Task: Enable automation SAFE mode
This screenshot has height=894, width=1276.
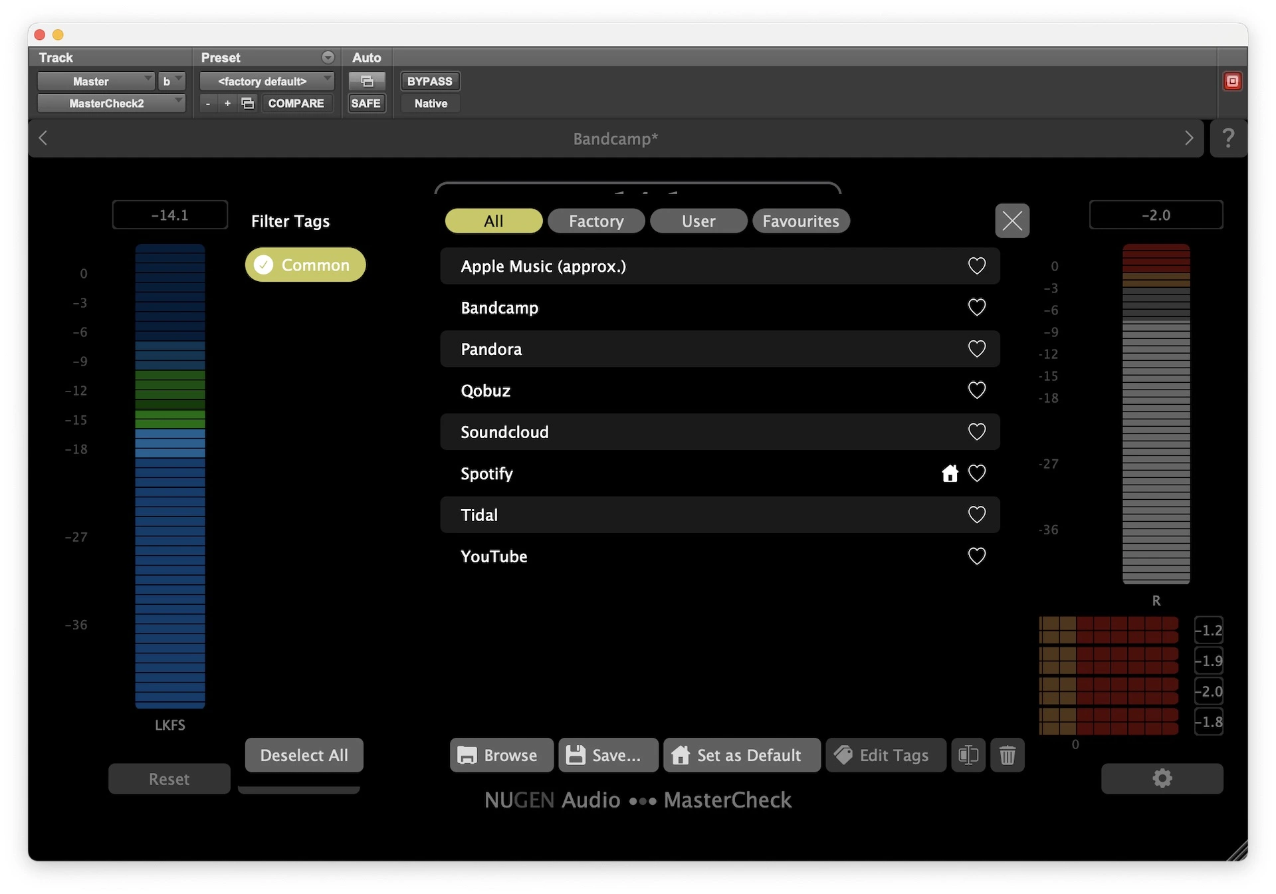Action: (x=366, y=103)
